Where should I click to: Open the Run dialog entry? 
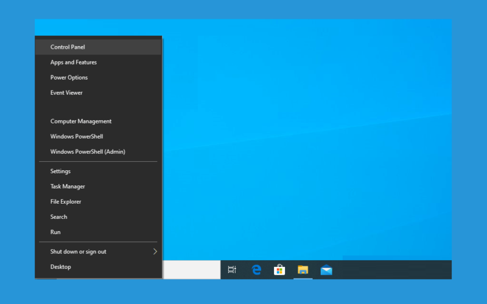click(x=98, y=232)
